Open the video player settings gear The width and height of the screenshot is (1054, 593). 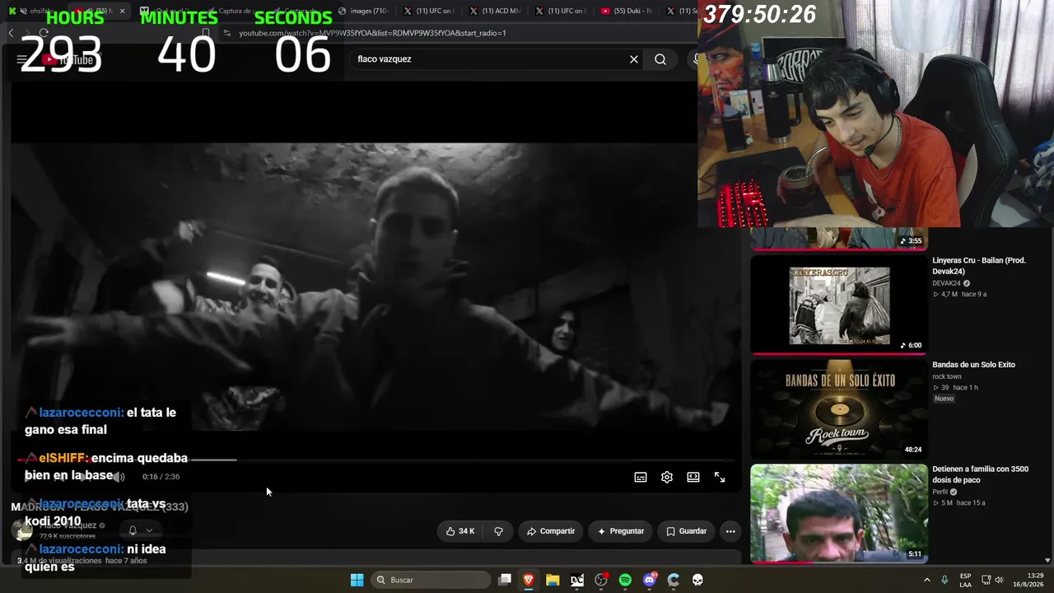(x=667, y=477)
